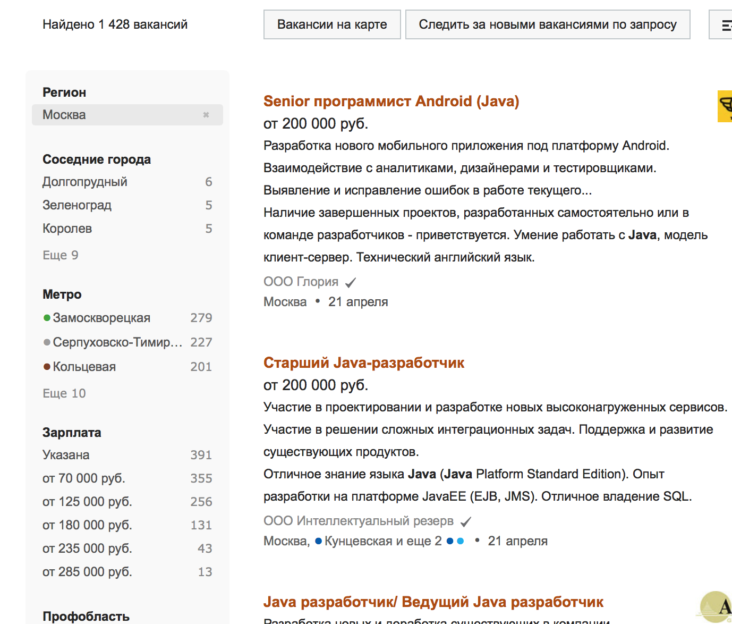
Task: Filter vacancies with salary Указана
Action: (x=127, y=455)
